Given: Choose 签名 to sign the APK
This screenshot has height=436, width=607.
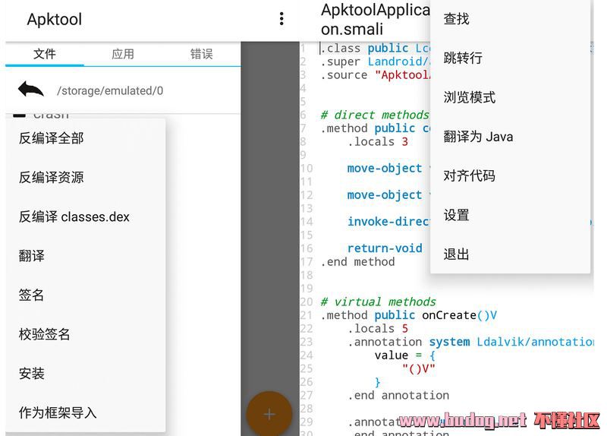Looking at the screenshot, I should (32, 295).
